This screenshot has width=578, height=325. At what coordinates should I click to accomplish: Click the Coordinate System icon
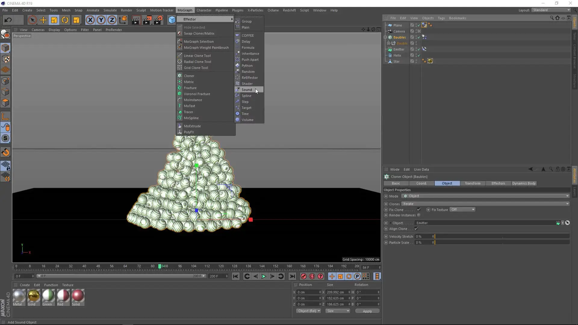point(123,20)
